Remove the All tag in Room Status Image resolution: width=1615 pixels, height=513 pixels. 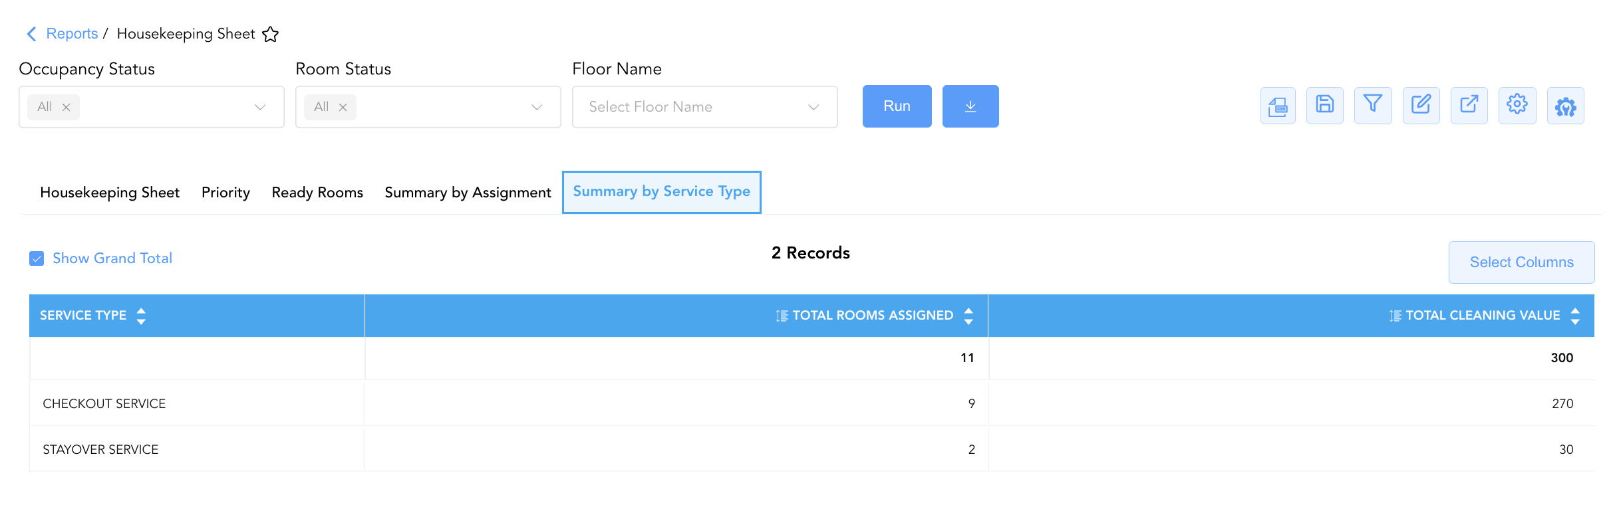tap(343, 107)
